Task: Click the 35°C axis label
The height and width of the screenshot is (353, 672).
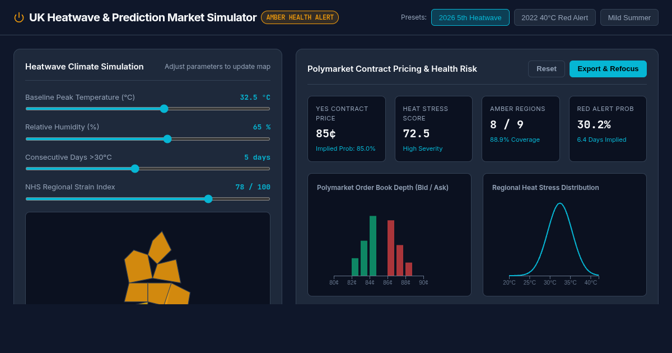Action: click(x=570, y=282)
